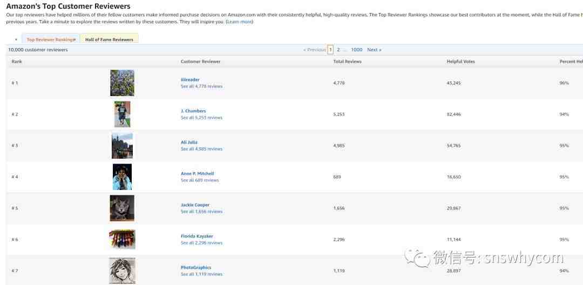The width and height of the screenshot is (583, 285).
Task: Click helpful votes value 54,765
Action: click(x=453, y=146)
